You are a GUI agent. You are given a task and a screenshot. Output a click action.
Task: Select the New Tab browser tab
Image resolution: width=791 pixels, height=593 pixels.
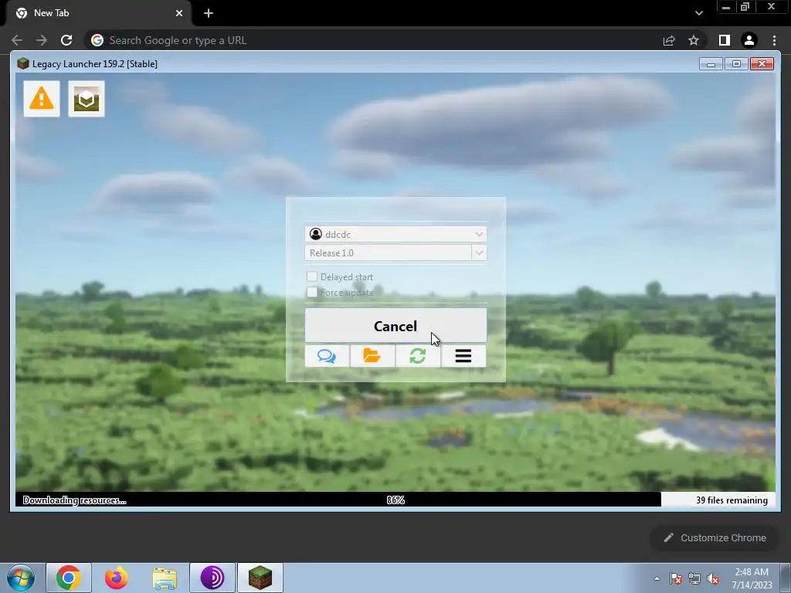tap(99, 13)
